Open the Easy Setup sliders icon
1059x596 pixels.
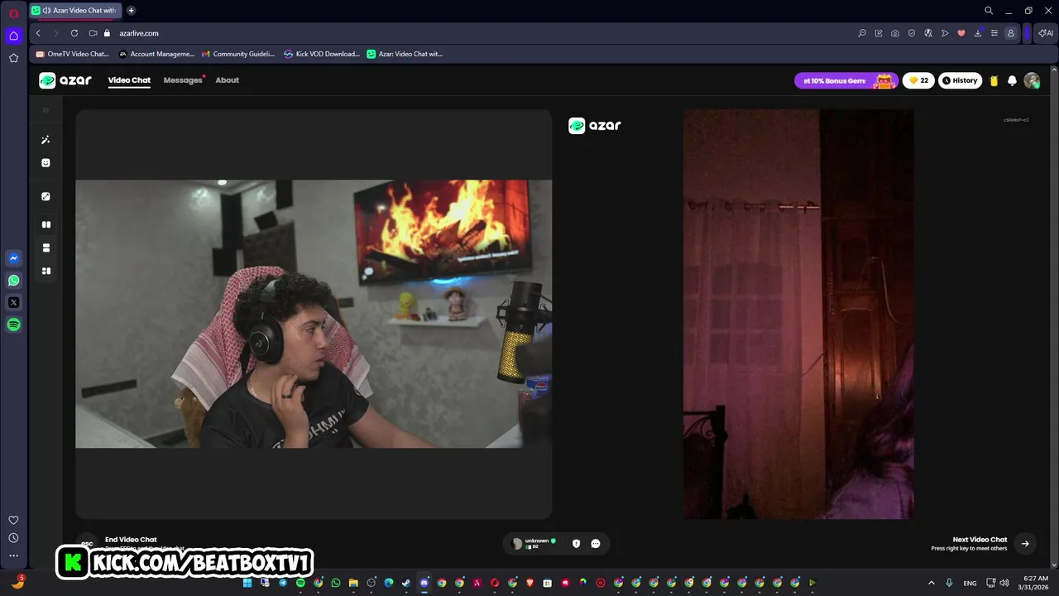[x=994, y=33]
